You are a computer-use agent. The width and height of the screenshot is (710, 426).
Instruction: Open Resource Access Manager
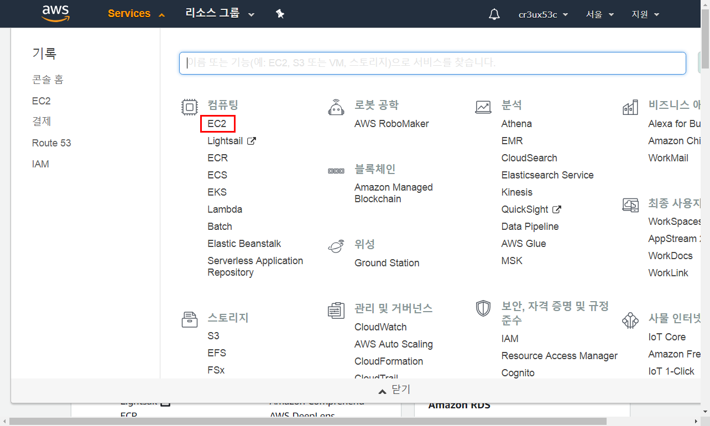click(x=560, y=356)
